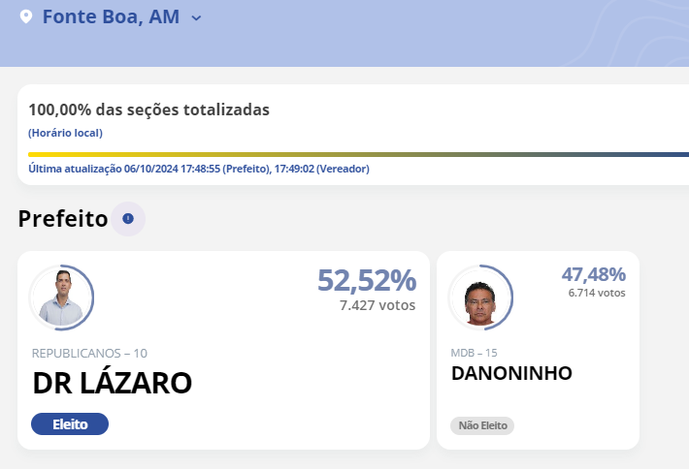Click the location pin icon
This screenshot has height=469, width=689.
25,17
